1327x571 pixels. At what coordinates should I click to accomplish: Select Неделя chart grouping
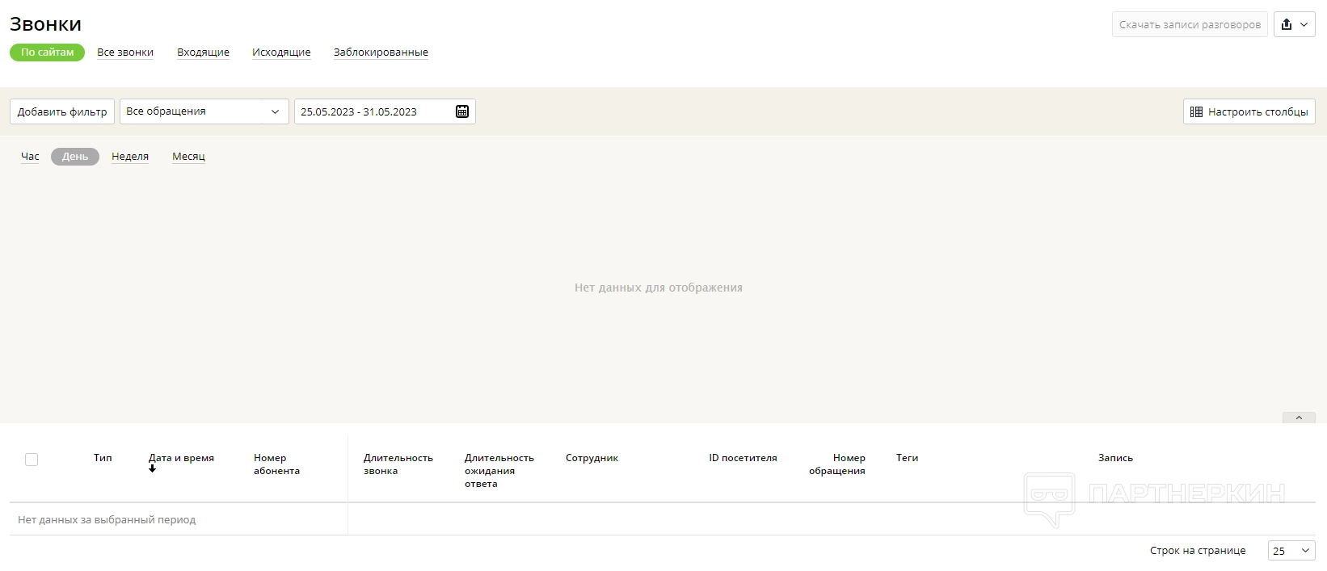pos(130,157)
